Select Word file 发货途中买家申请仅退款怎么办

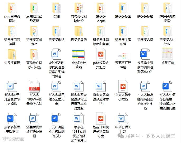pos(145,54)
